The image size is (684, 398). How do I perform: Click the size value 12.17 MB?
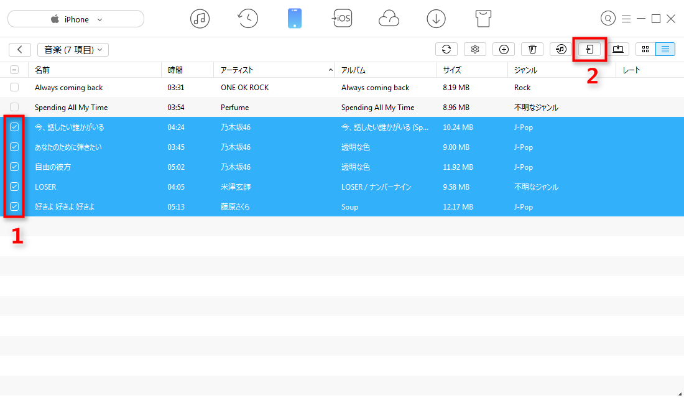click(458, 207)
